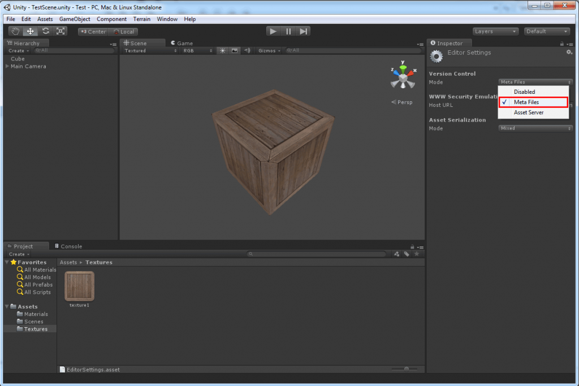Click the Hierarchy search field

[x=74, y=50]
